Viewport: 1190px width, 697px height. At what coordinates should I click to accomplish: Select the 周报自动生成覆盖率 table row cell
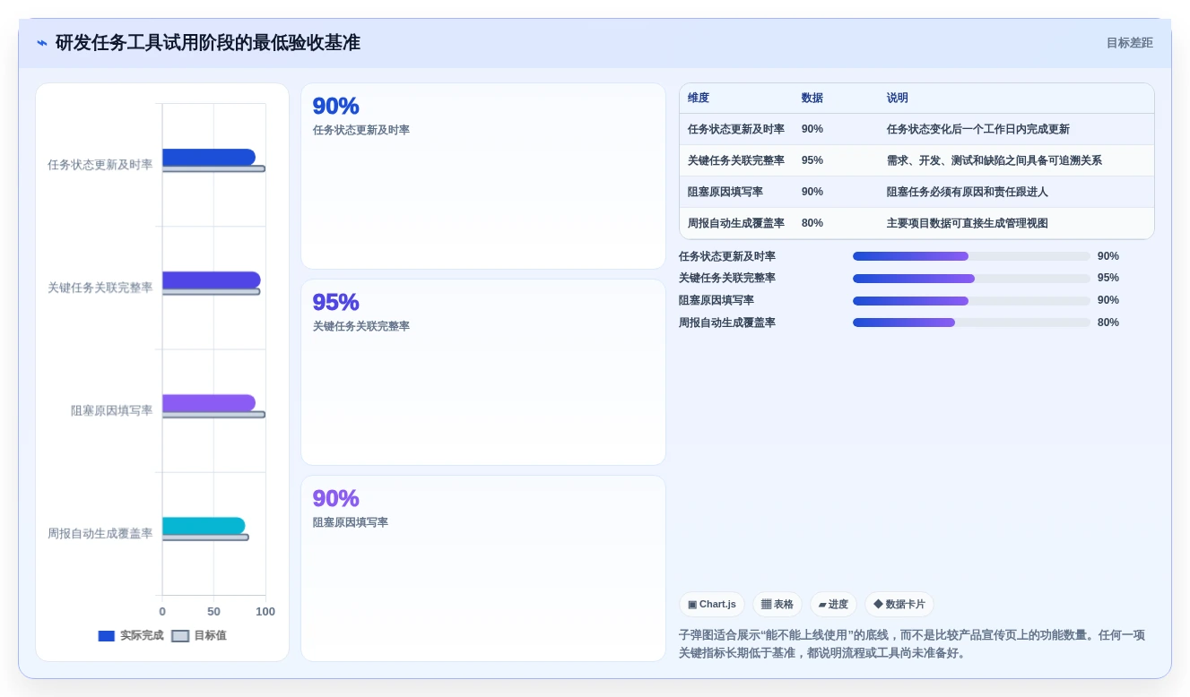tap(736, 223)
